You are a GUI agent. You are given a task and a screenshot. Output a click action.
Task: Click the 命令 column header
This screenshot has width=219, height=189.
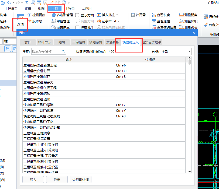click(69, 60)
